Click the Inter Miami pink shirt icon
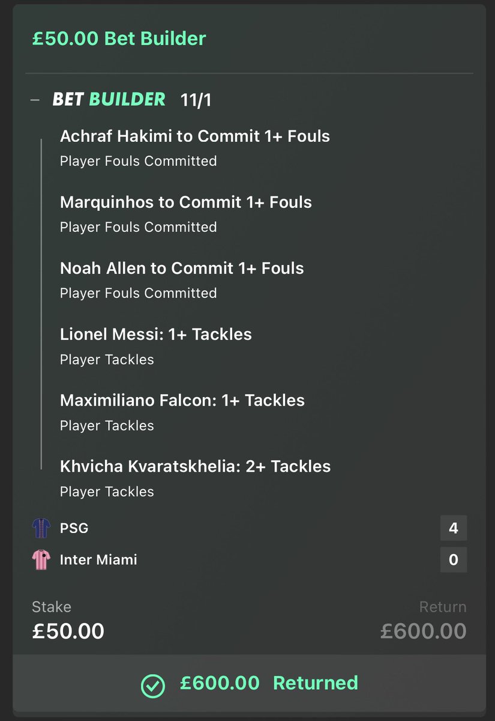 pyautogui.click(x=41, y=559)
